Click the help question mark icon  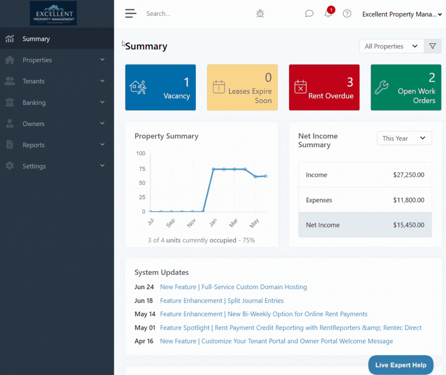point(347,14)
